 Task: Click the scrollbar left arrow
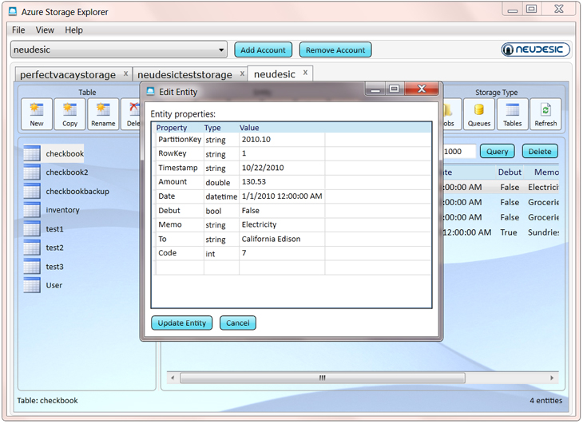coord(173,378)
